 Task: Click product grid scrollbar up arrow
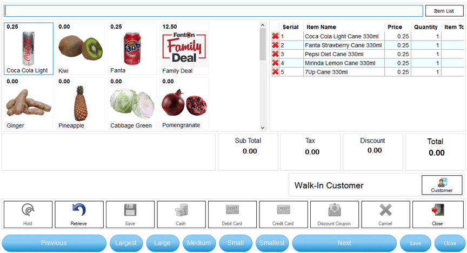pyautogui.click(x=263, y=25)
